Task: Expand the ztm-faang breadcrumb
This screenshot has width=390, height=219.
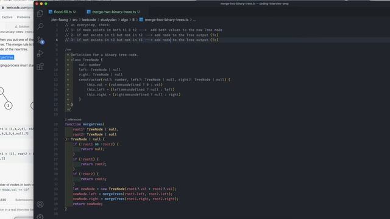Action: 60,19
